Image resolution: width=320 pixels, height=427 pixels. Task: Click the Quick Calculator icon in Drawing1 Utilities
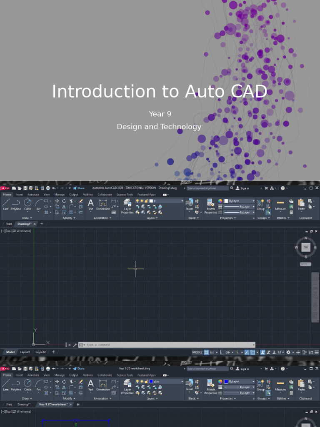(291, 212)
